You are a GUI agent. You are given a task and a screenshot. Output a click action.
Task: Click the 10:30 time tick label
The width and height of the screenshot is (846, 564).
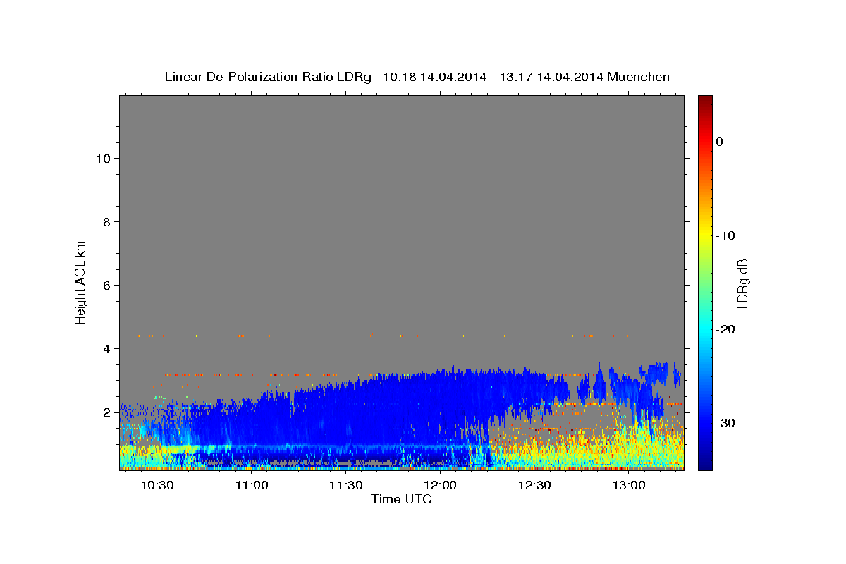coord(157,486)
